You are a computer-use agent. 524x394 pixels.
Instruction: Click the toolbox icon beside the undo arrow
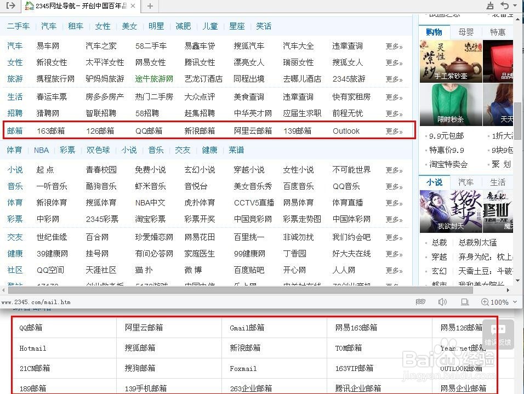tap(490, 5)
